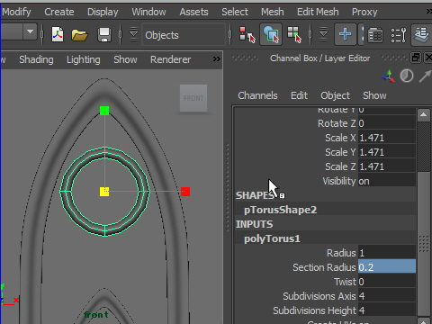The height and width of the screenshot is (324, 432).
Task: Open the viewport Renderer menu
Action: 170,59
